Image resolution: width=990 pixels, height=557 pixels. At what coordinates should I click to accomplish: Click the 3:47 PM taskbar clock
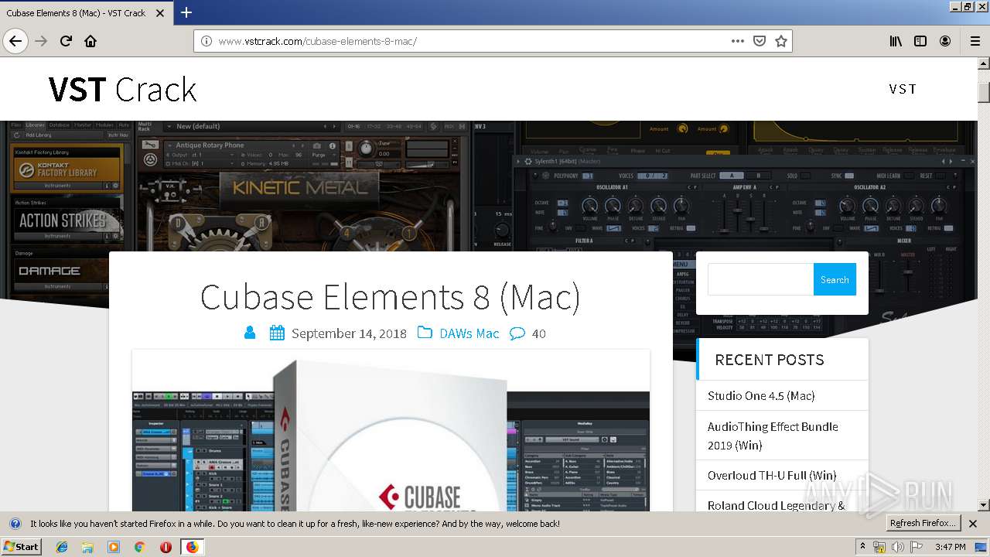tap(950, 547)
